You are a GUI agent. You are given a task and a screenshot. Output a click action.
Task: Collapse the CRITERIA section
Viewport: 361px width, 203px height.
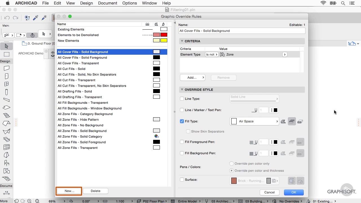pos(182,41)
